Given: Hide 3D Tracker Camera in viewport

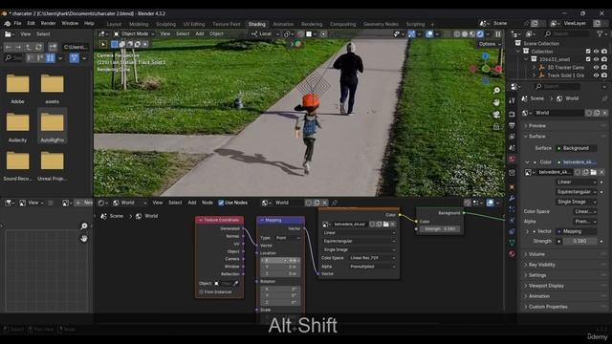Looking at the screenshot, I should (x=596, y=68).
